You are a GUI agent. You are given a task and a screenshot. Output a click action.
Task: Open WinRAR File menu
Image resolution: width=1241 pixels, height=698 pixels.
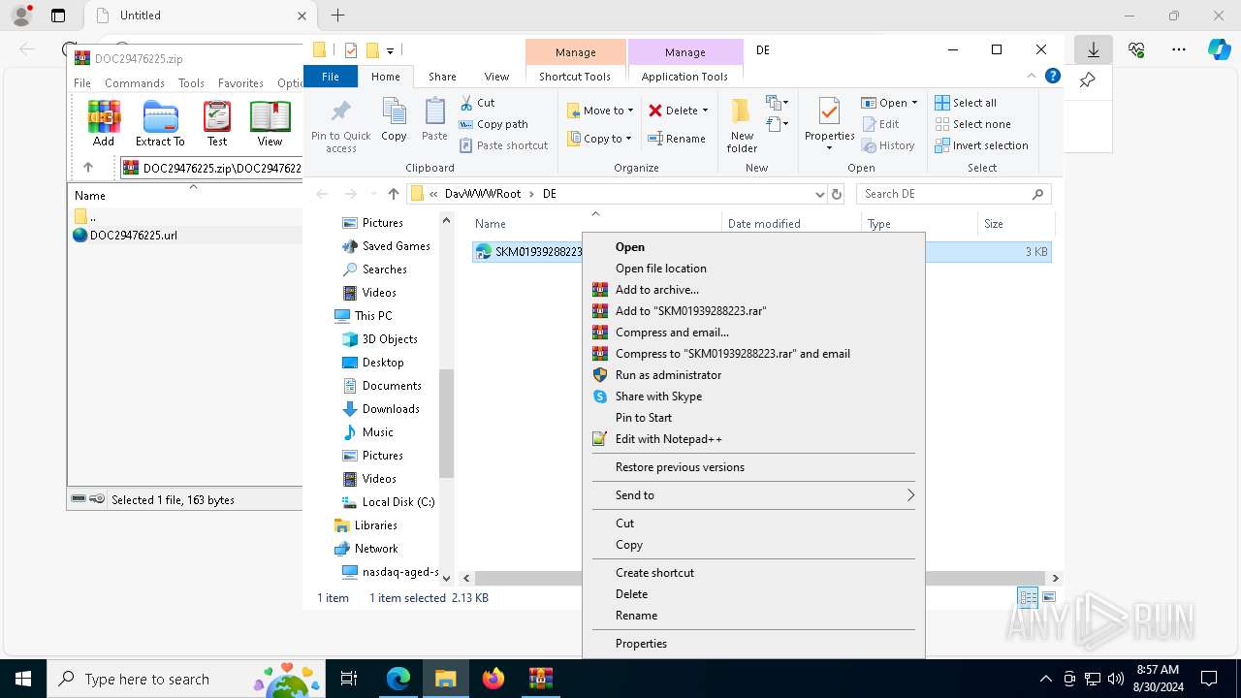(82, 83)
